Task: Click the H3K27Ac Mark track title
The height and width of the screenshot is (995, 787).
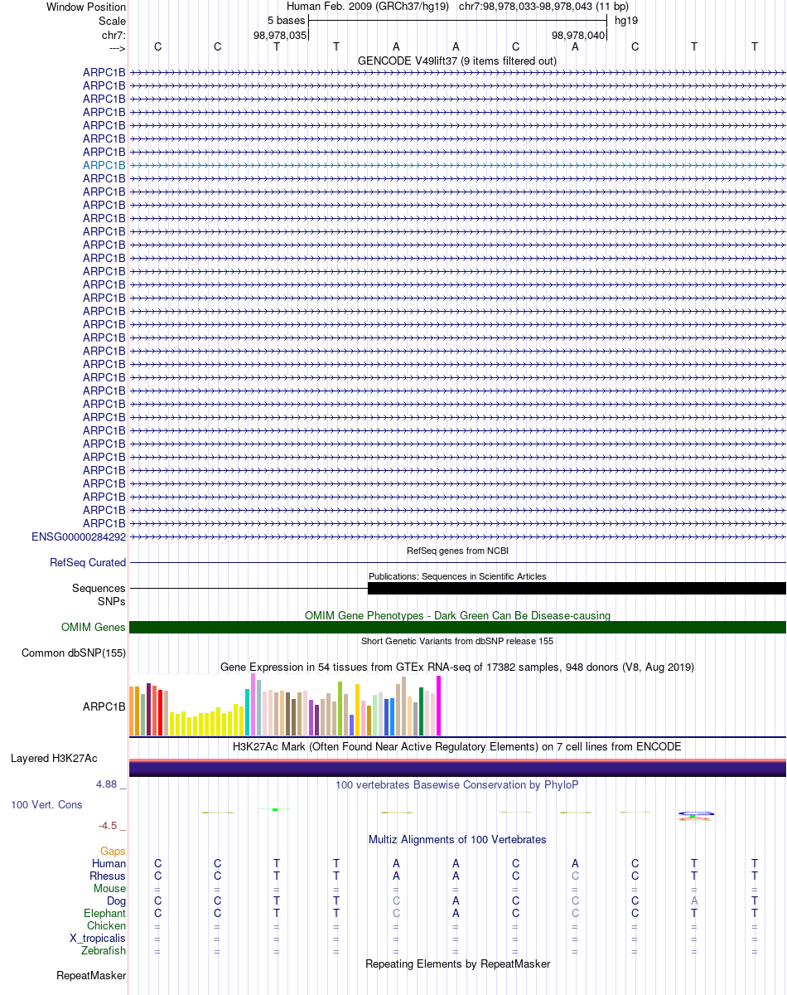Action: click(457, 746)
